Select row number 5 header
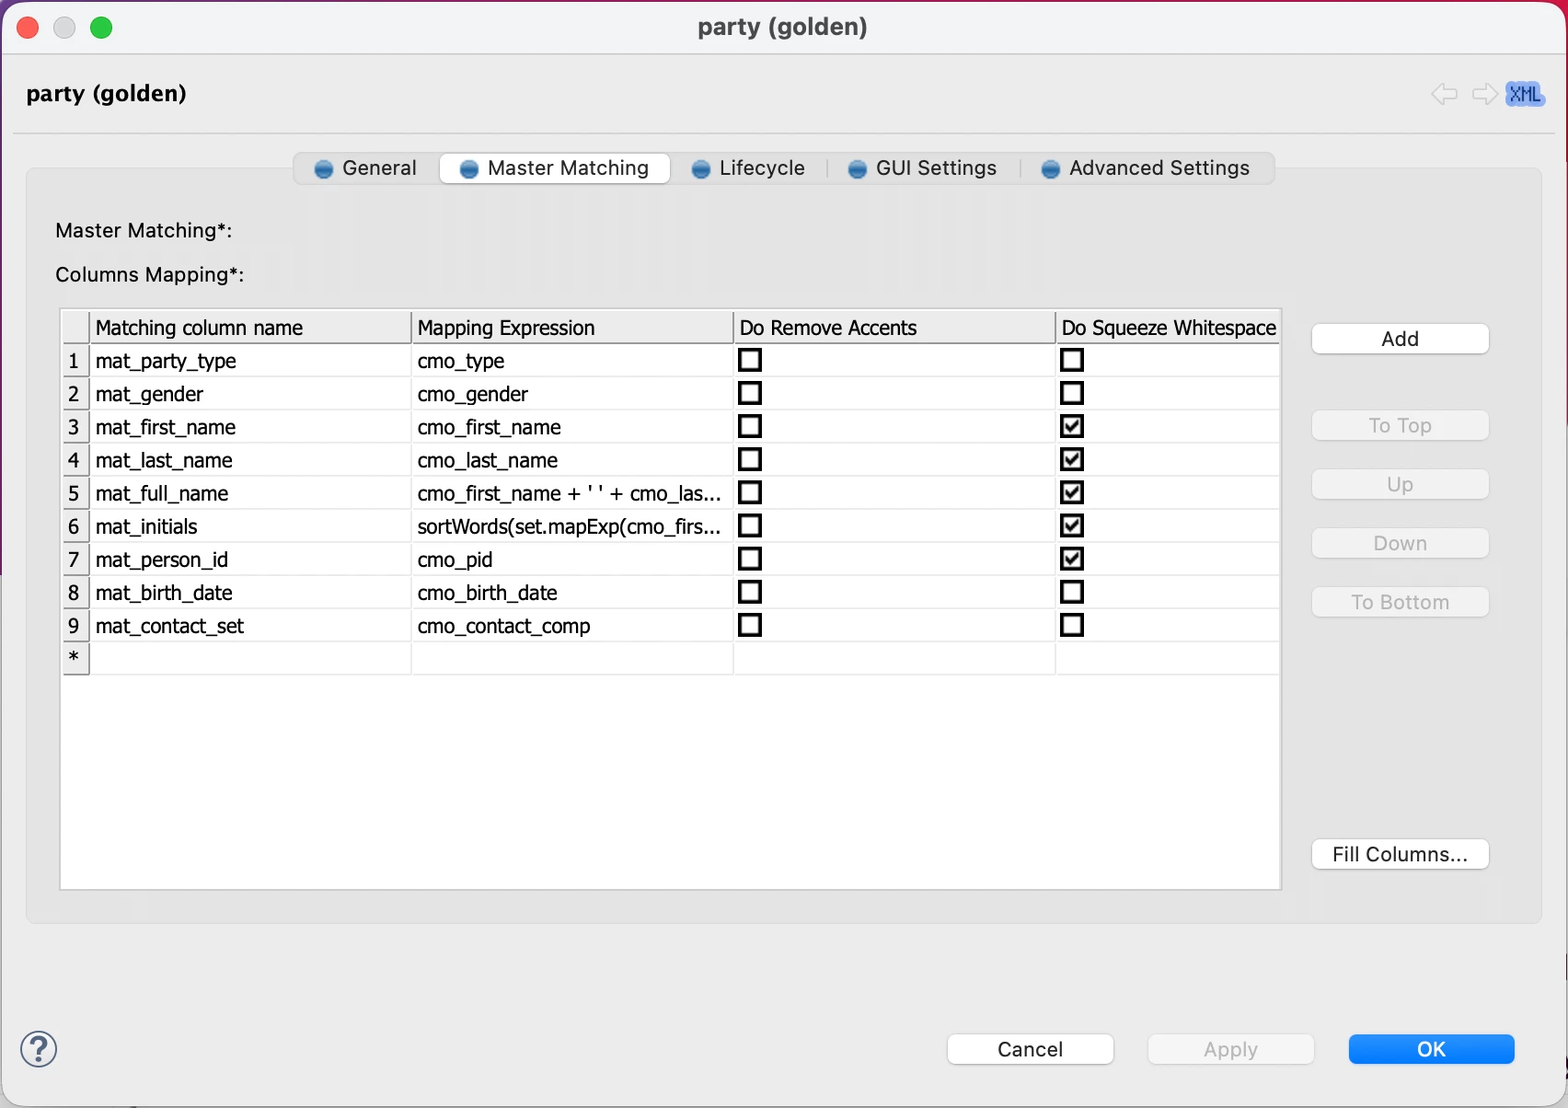Screen dimensions: 1568x1108 [x=75, y=493]
